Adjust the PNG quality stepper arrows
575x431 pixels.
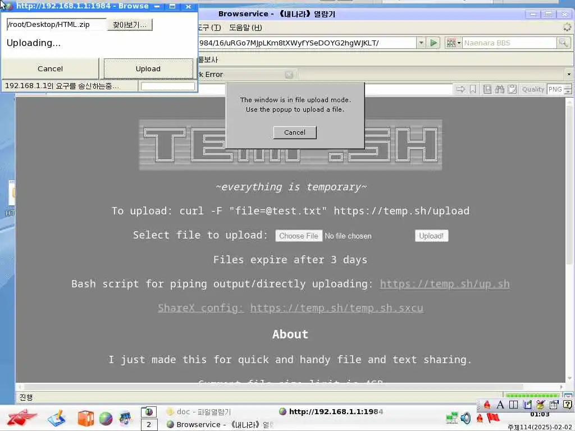(568, 89)
